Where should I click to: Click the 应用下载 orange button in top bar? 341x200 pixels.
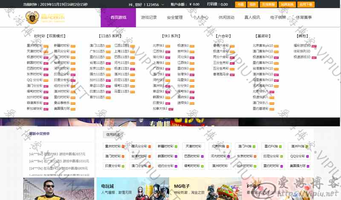(x=306, y=4)
